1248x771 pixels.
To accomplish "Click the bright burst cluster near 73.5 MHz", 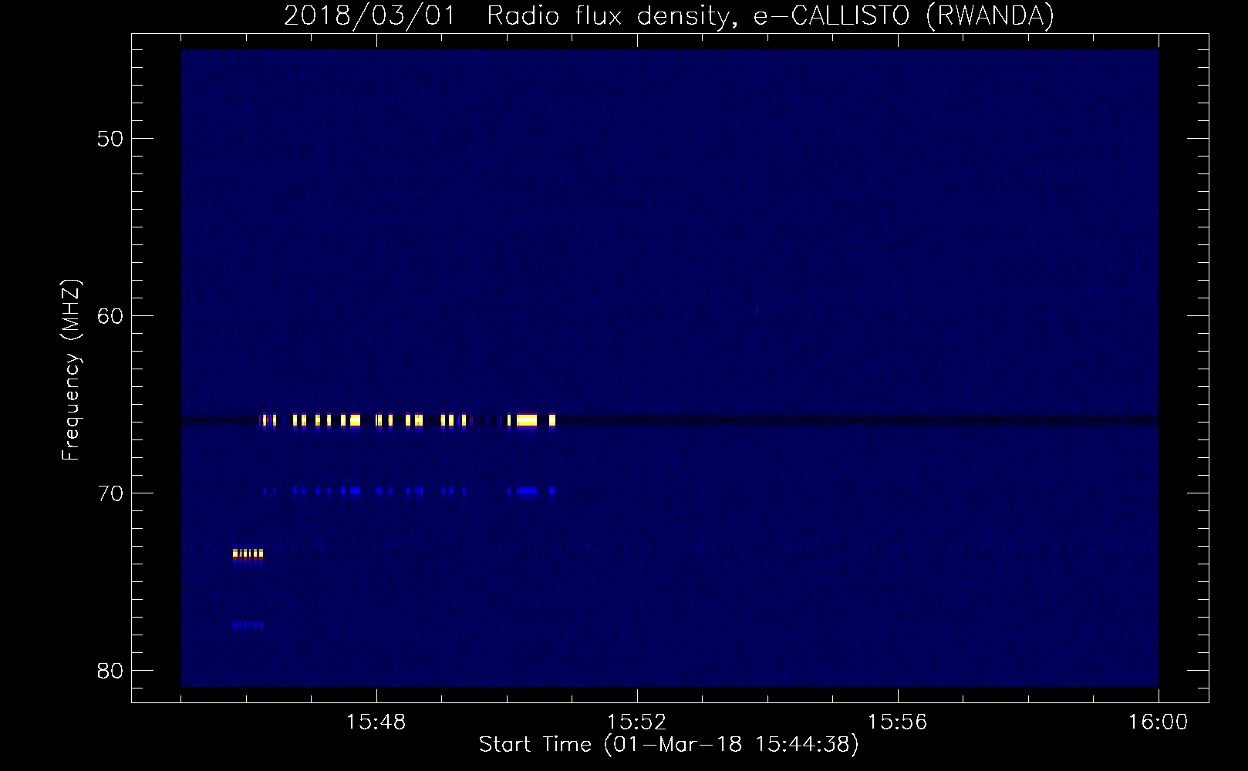I will 248,554.
